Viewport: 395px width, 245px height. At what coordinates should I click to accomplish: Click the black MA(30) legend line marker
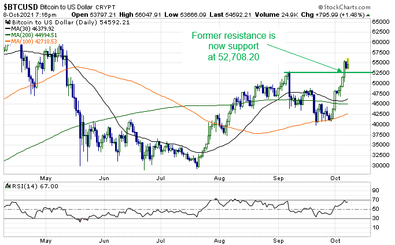pyautogui.click(x=8, y=29)
